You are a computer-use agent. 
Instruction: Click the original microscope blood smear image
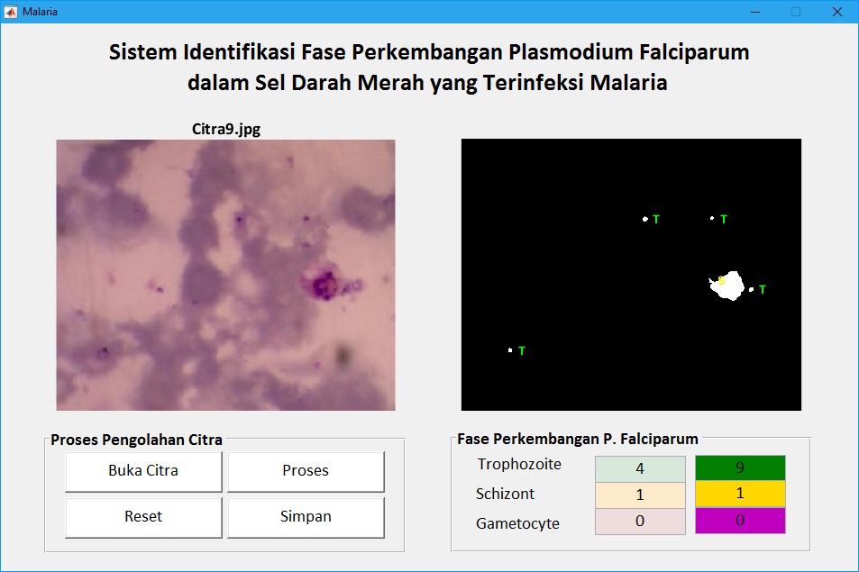tap(225, 275)
